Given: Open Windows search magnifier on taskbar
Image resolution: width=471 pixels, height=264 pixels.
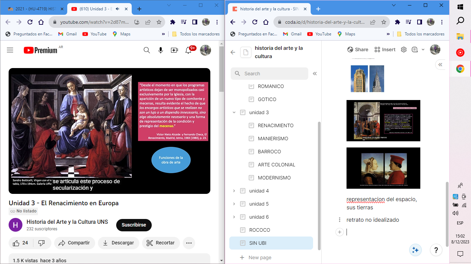Looking at the screenshot, I should [460, 21].
